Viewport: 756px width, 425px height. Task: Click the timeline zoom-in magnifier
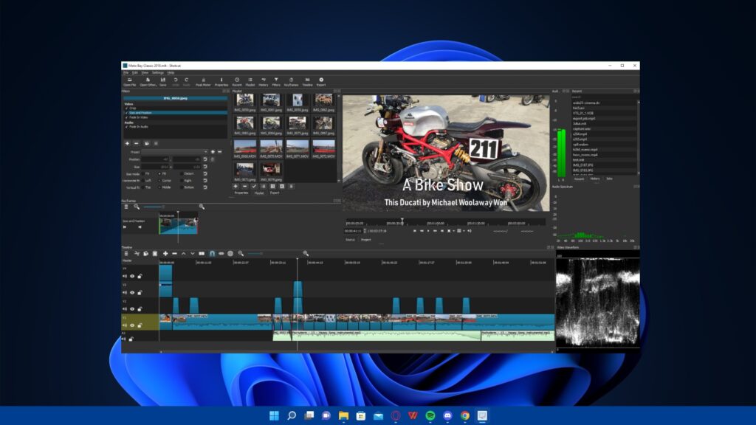(x=306, y=254)
